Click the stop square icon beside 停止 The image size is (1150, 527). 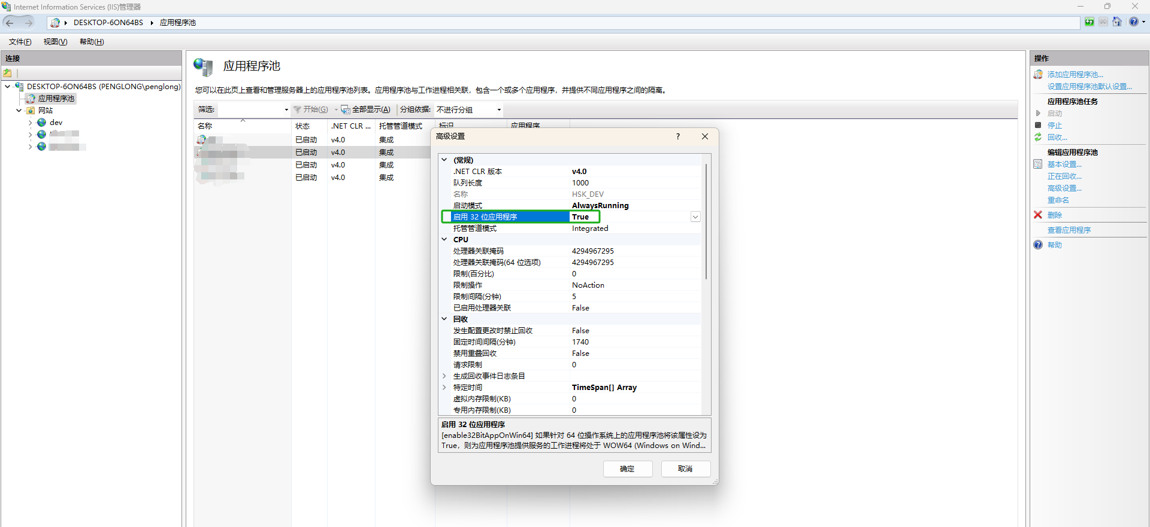[1038, 126]
